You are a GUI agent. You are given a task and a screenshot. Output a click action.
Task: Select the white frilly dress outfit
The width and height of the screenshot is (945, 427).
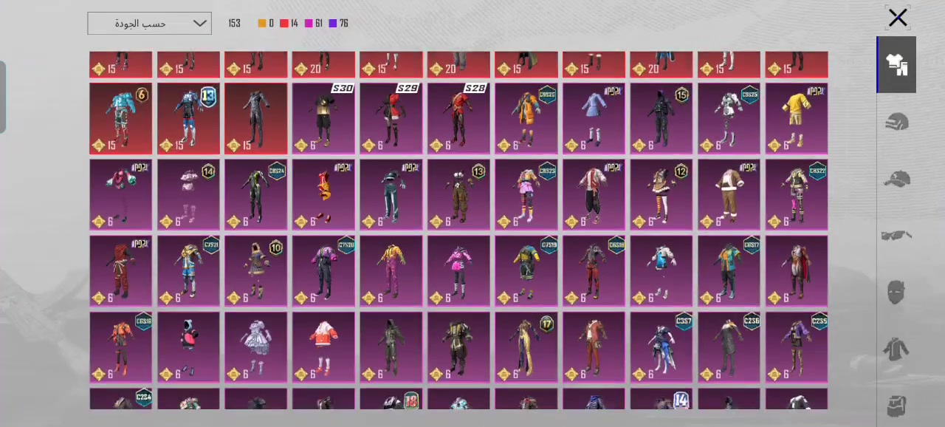click(x=256, y=347)
